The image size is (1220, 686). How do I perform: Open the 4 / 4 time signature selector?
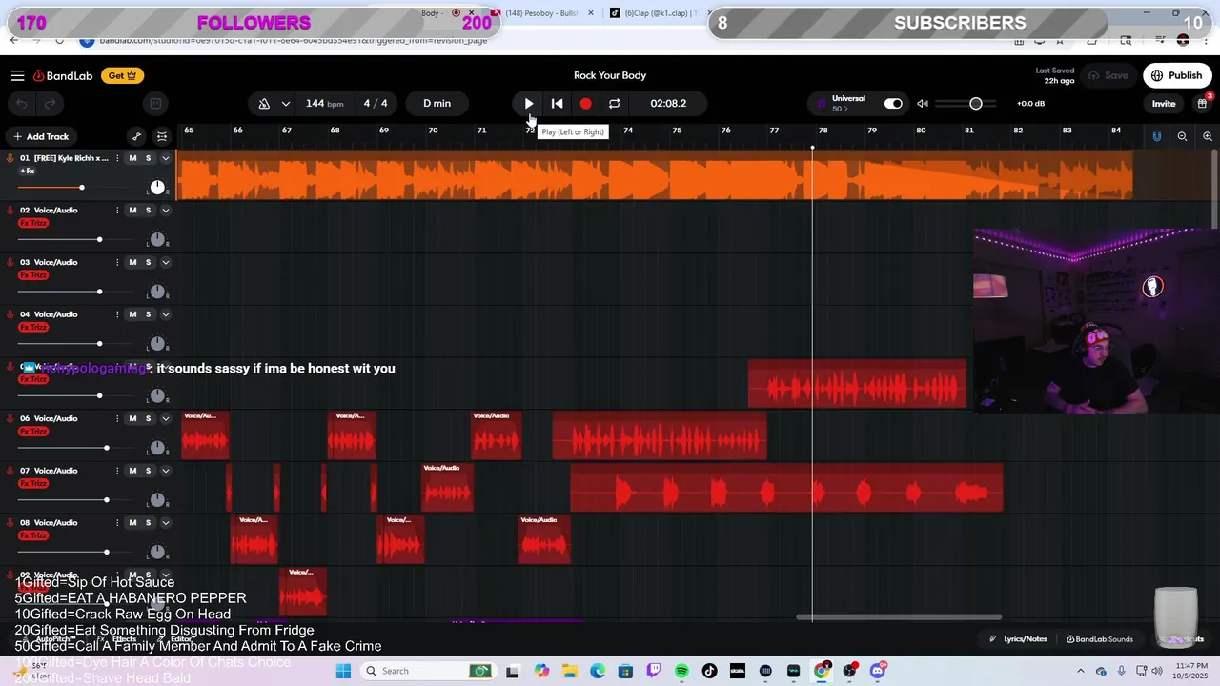pos(375,103)
